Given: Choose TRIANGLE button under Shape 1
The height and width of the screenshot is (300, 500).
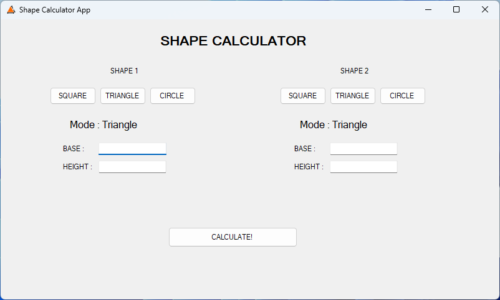Looking at the screenshot, I should coord(122,96).
